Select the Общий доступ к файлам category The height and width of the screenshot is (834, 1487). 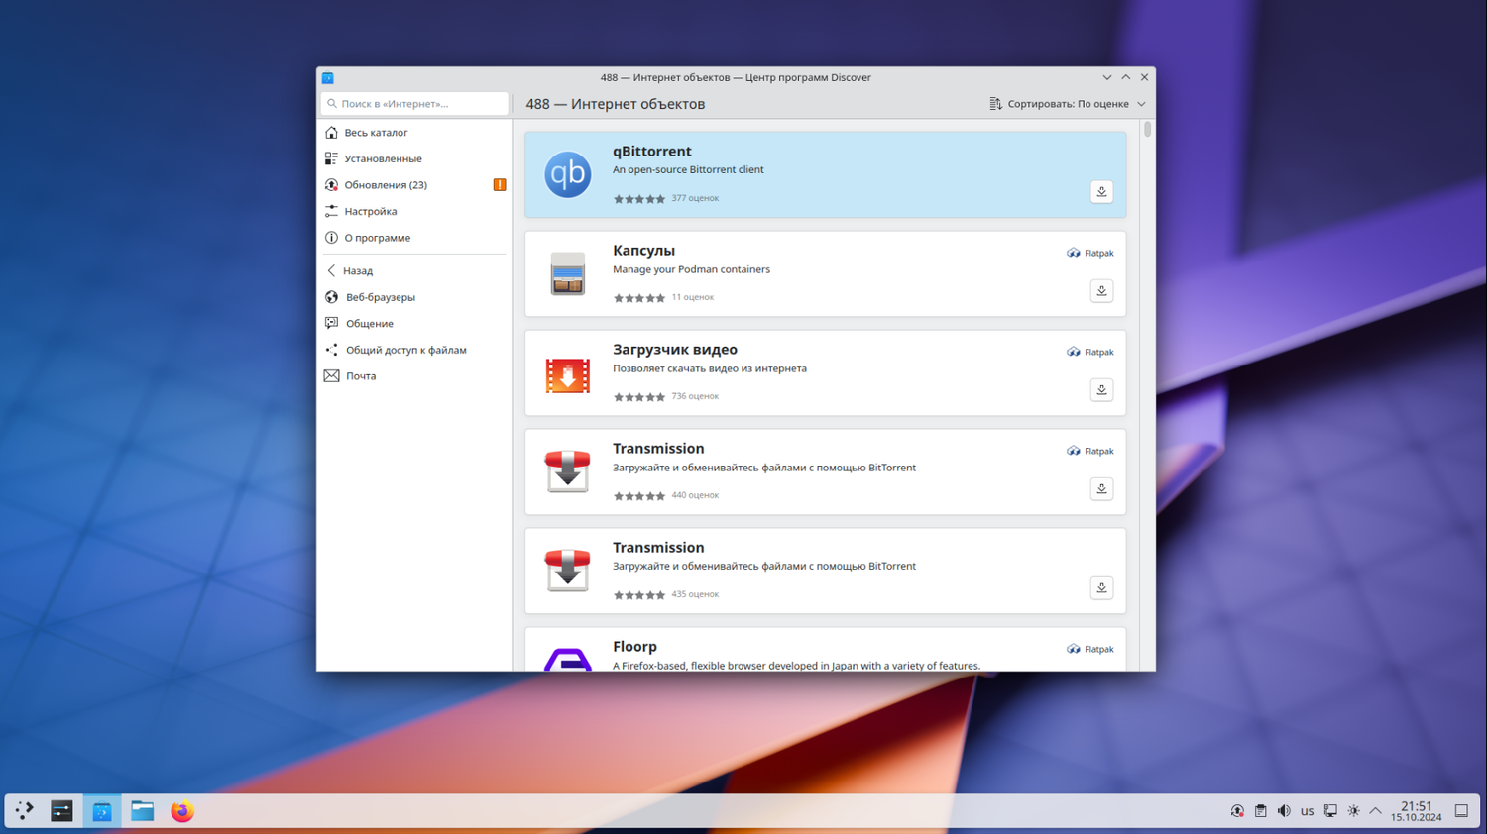tap(414, 350)
